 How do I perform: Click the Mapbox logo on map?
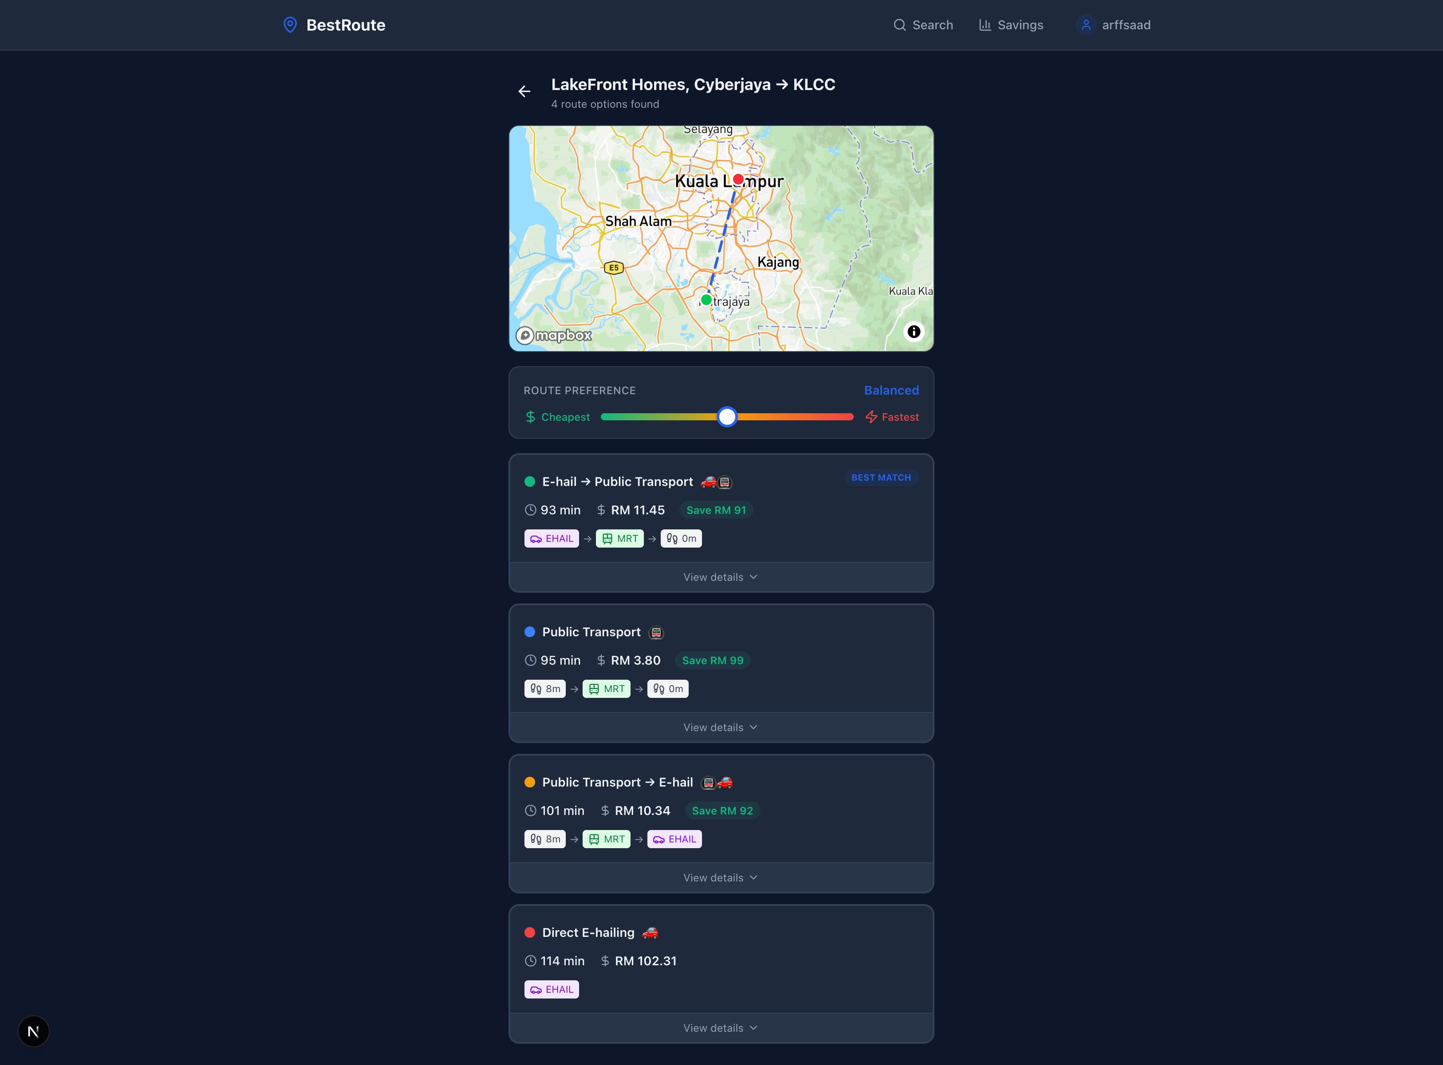pyautogui.click(x=553, y=335)
